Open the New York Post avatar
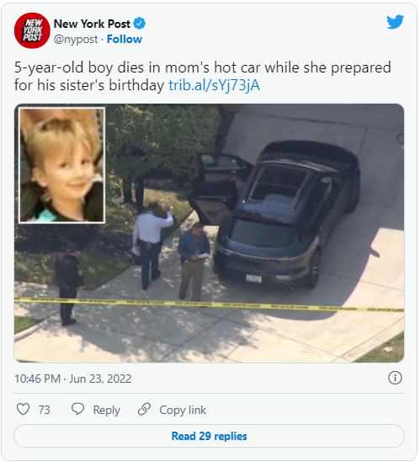The image size is (420, 462). 32,30
